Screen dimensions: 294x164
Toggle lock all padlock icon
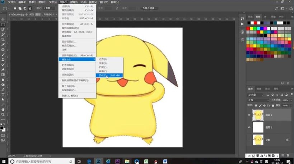click(272, 106)
